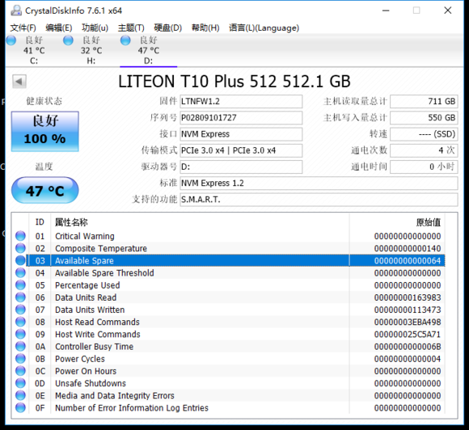
Task: Open the 主题(T) menu
Action: pyautogui.click(x=131, y=27)
